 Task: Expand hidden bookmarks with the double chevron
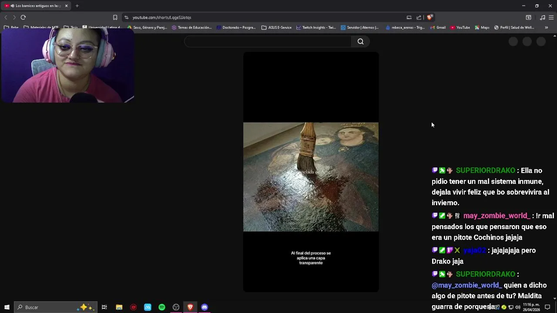(x=546, y=27)
